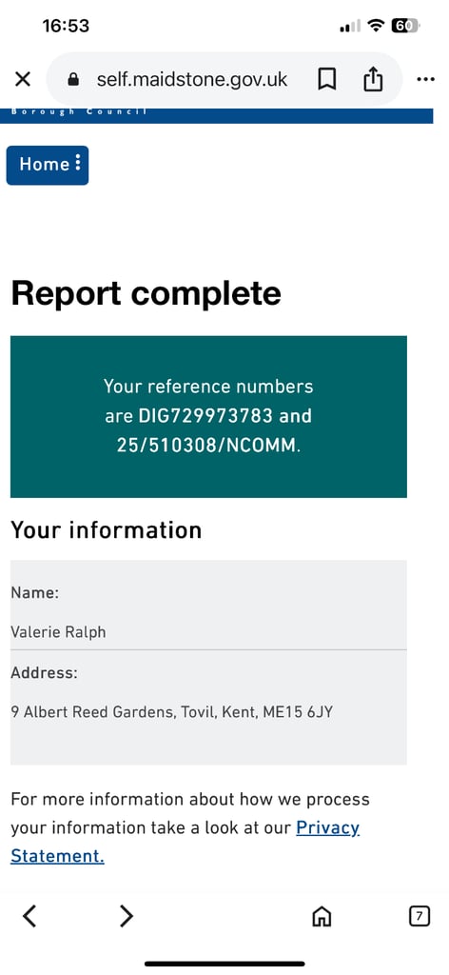The image size is (449, 975).
Task: Close the in-app browser with X icon
Action: pos(23,79)
